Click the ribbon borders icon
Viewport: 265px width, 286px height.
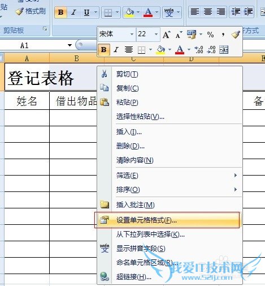click(108, 12)
